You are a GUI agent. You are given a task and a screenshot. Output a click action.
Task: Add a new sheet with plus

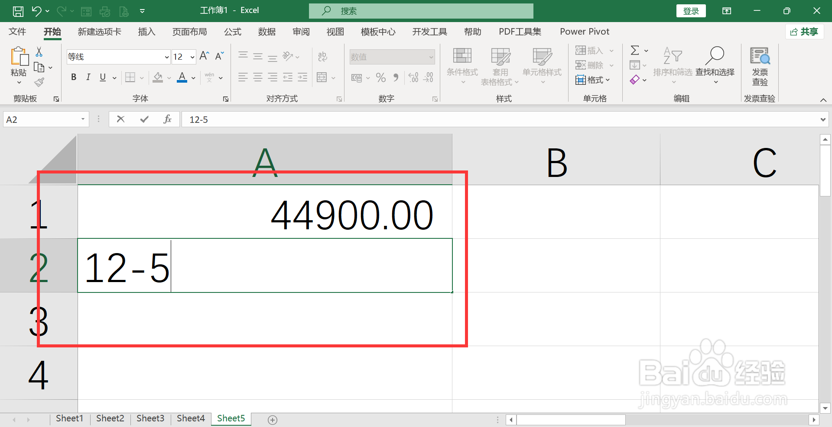coord(272,420)
